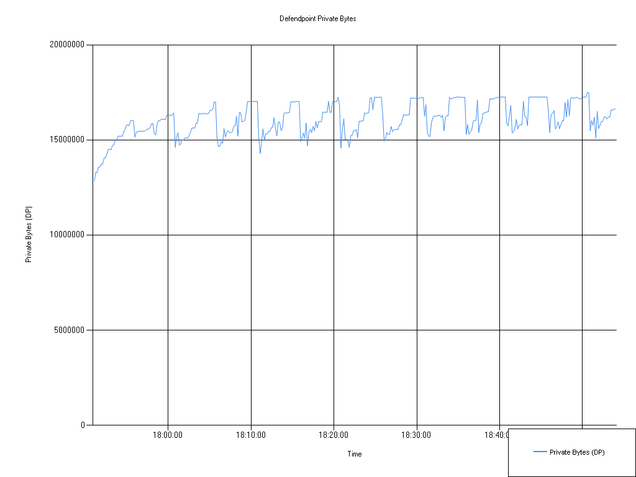This screenshot has height=477, width=636.
Task: Click the '20000000' value on the Y axis
Action: pyautogui.click(x=68, y=43)
